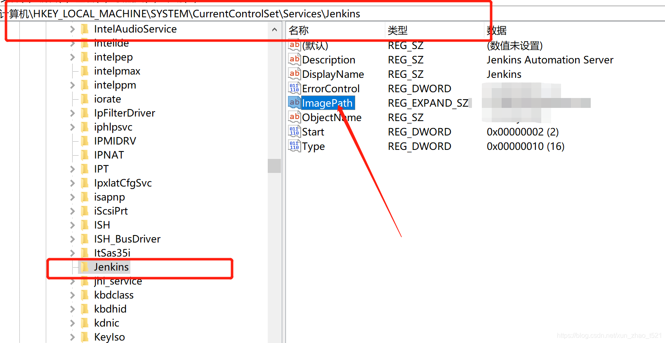Click the folder icon next to IpFilterDriver

85,113
